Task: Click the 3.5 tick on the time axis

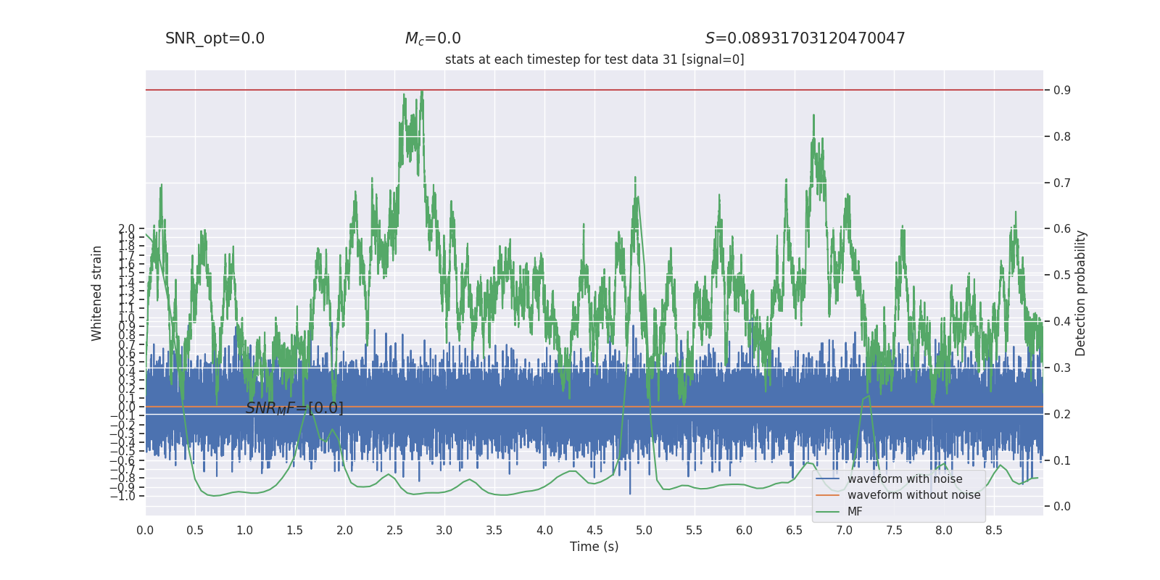Action: pyautogui.click(x=494, y=530)
